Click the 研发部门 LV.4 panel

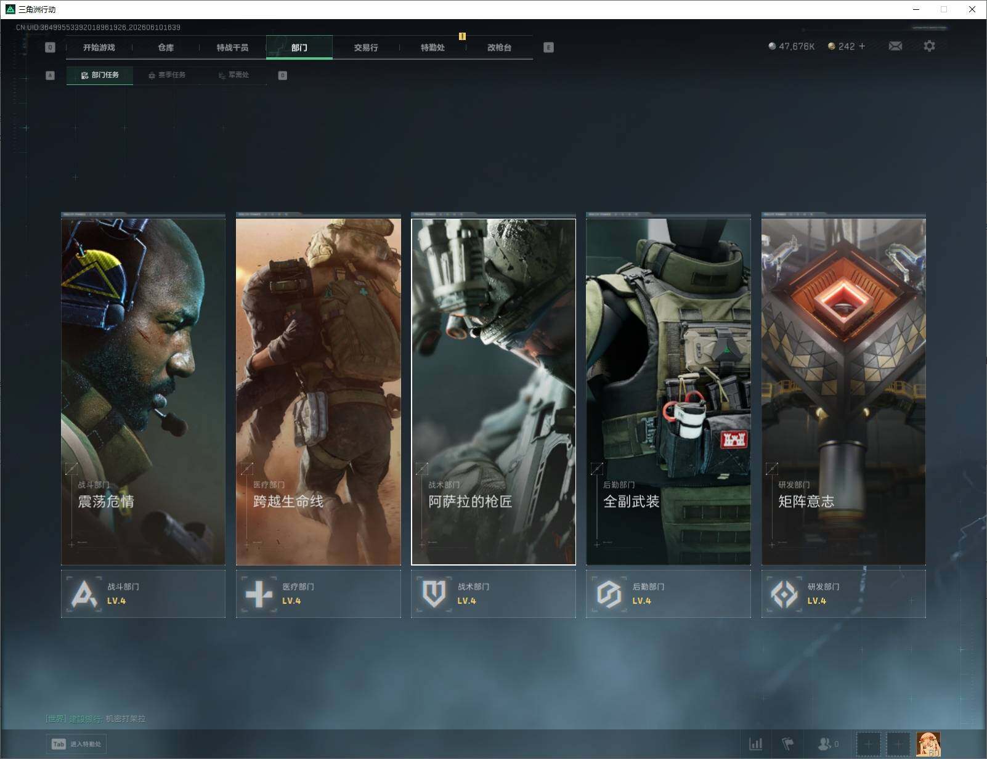click(x=843, y=594)
